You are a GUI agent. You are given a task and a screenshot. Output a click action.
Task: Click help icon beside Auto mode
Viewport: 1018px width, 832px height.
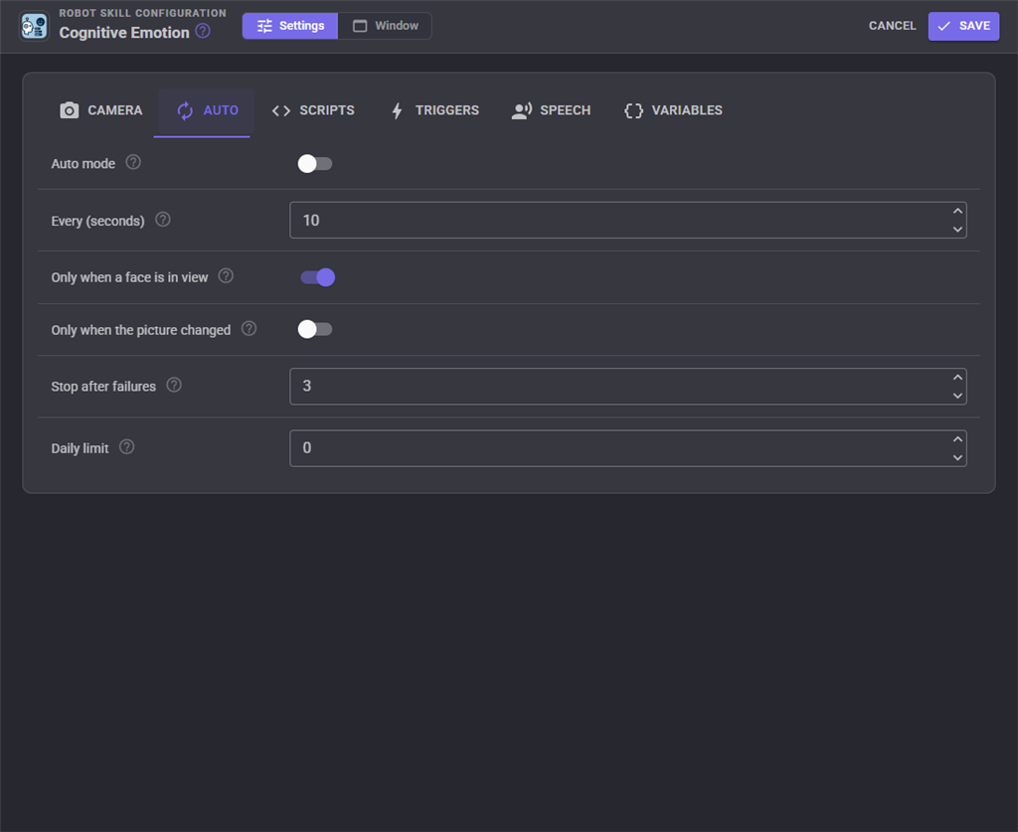tap(133, 162)
